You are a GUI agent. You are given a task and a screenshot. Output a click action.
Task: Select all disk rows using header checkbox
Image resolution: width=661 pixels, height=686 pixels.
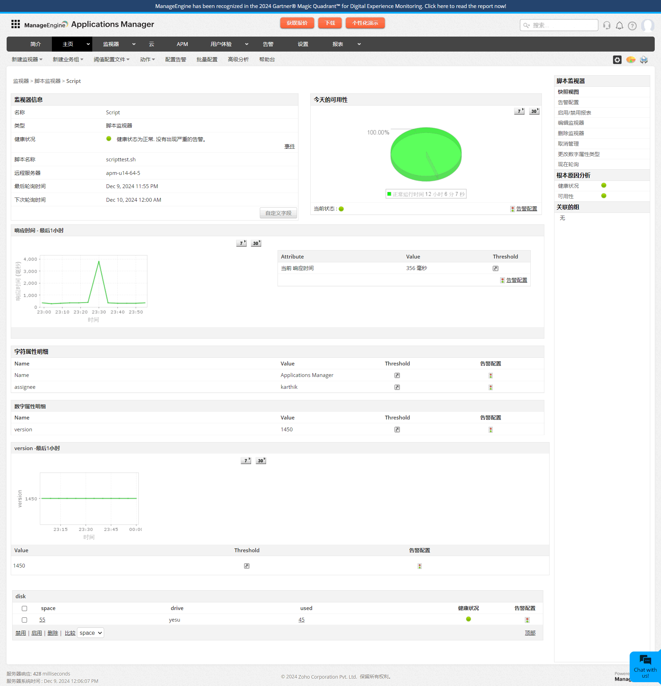(24, 608)
